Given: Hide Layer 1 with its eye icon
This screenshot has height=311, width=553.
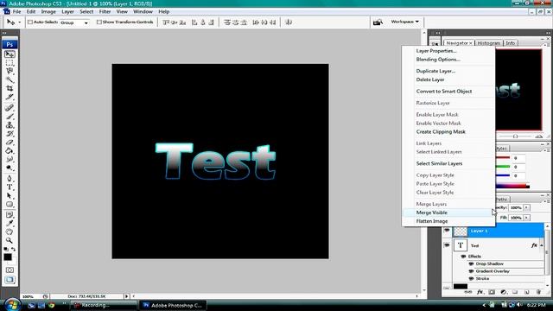Looking at the screenshot, I should (447, 231).
